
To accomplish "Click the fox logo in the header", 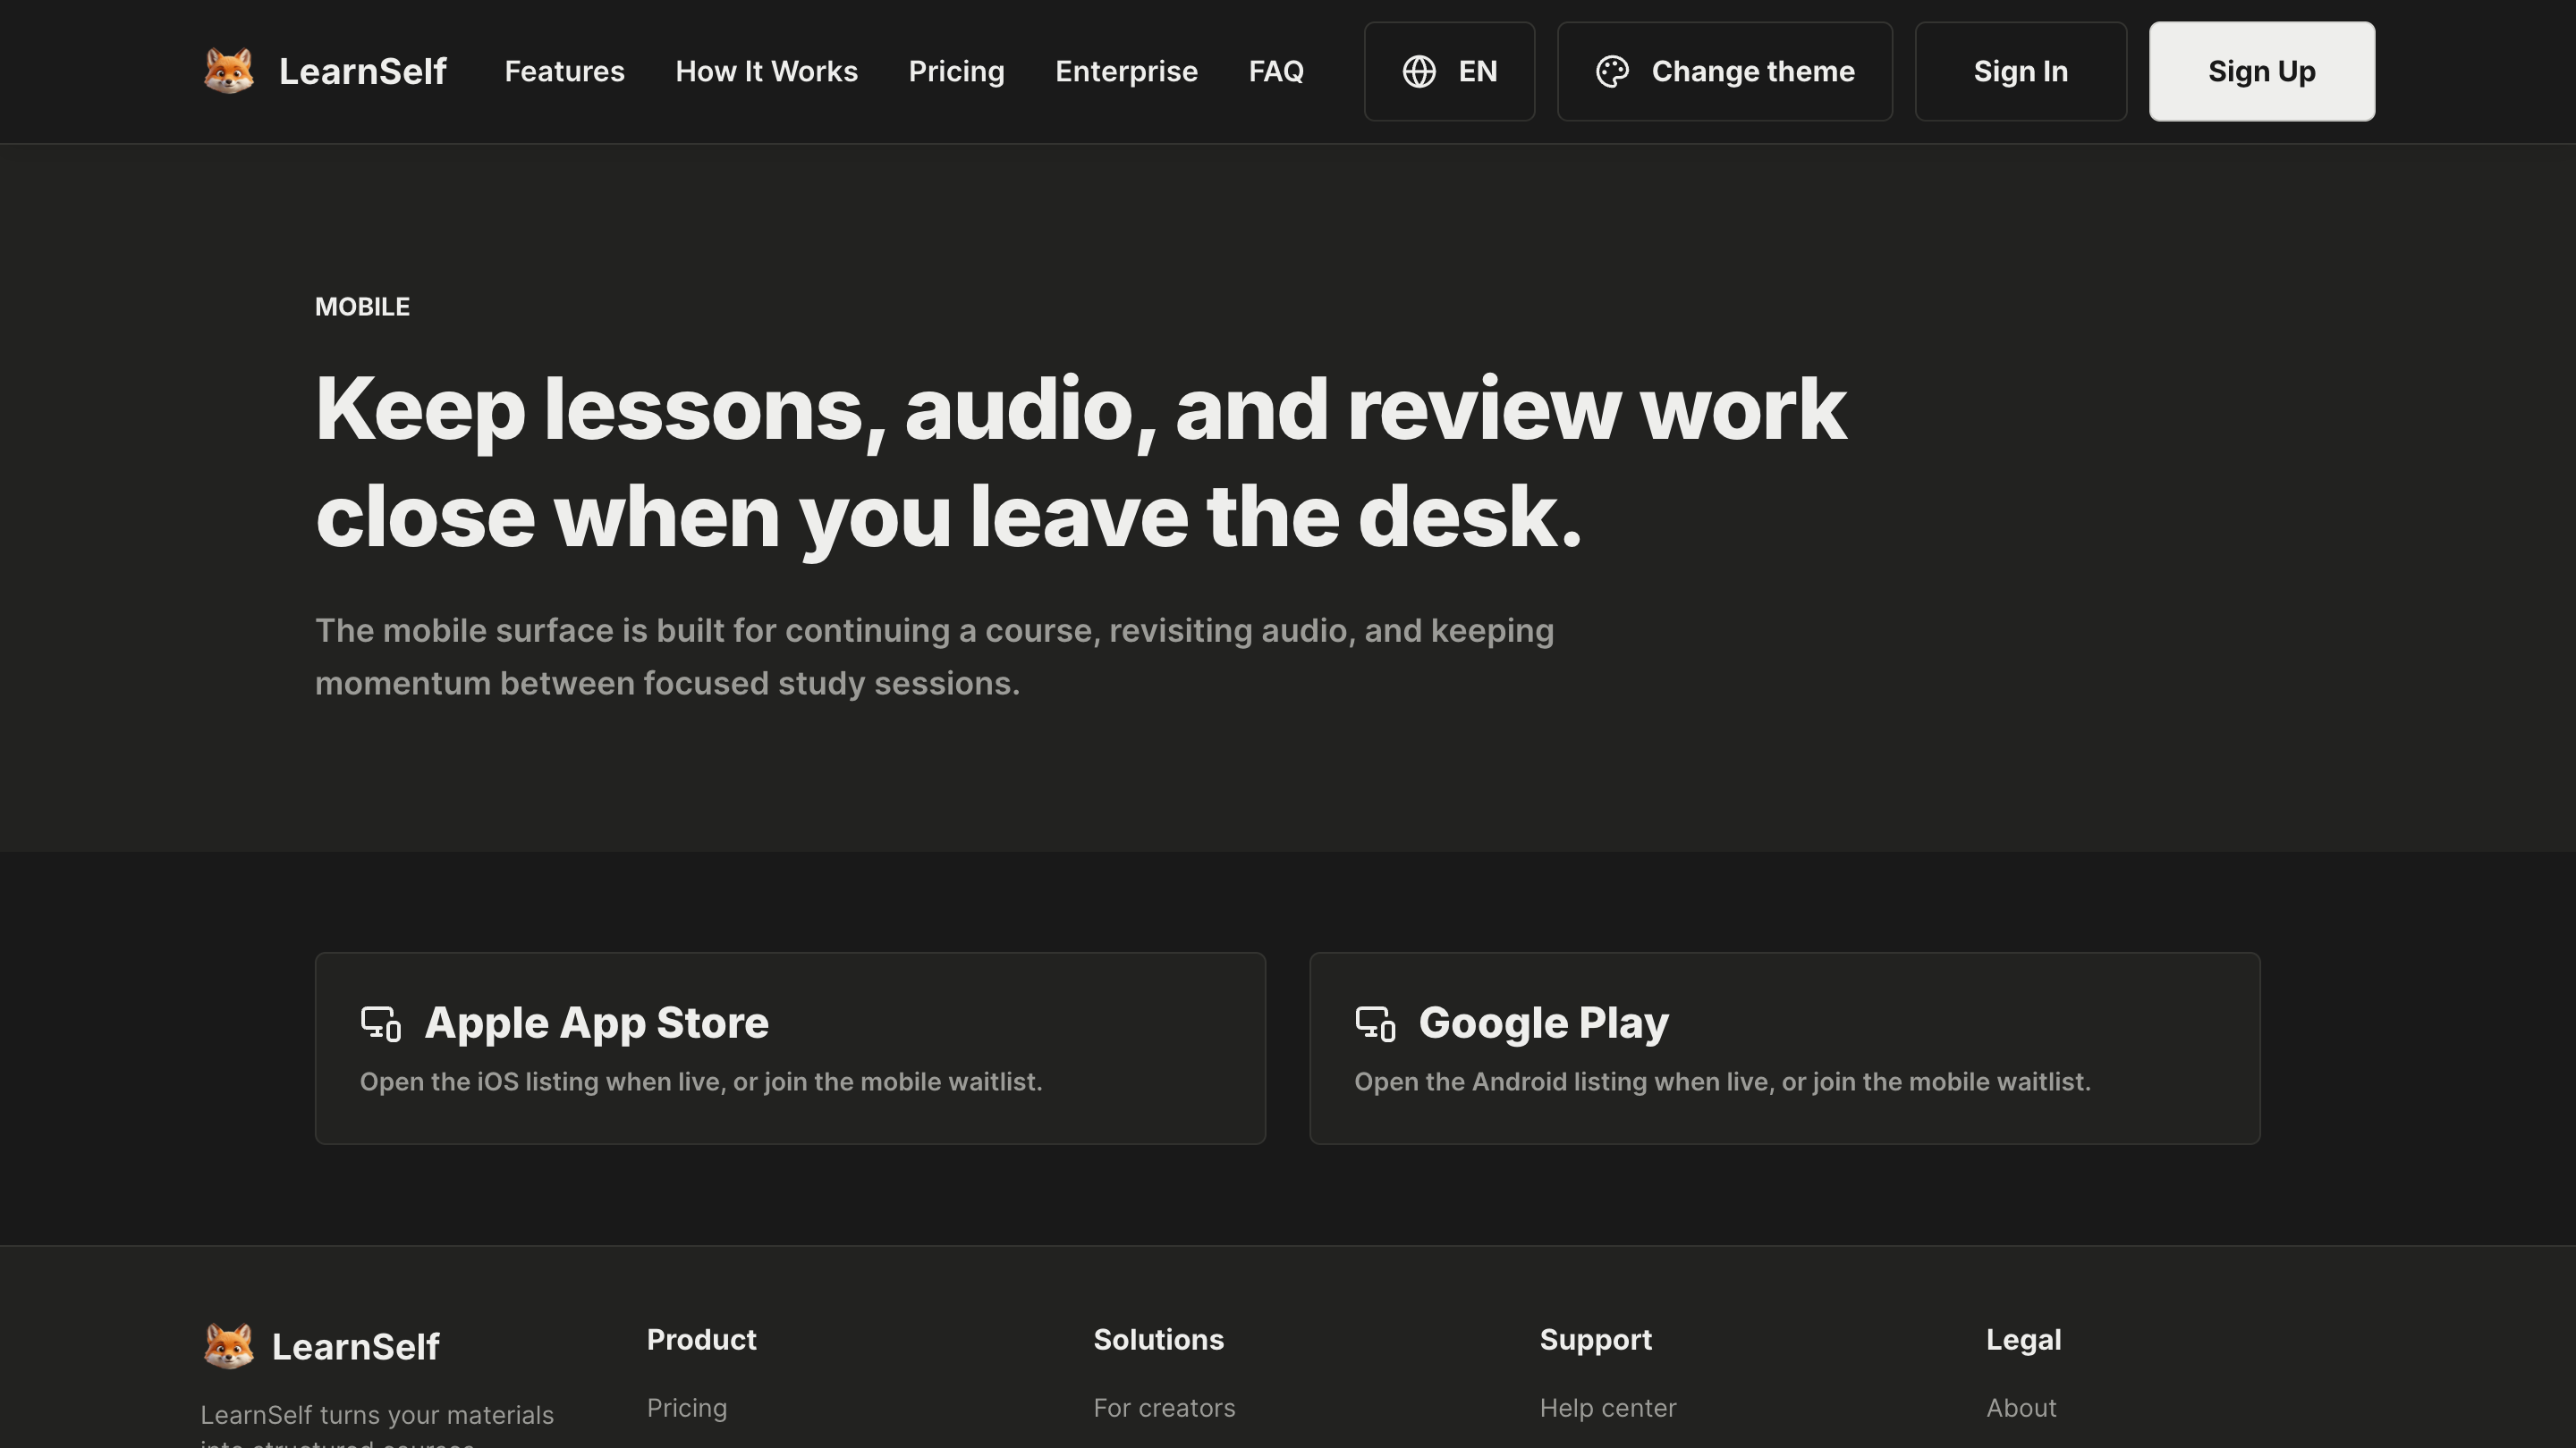I will pyautogui.click(x=229, y=71).
